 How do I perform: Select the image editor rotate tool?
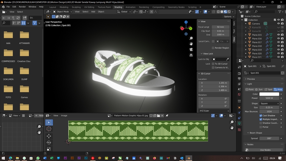[49, 143]
